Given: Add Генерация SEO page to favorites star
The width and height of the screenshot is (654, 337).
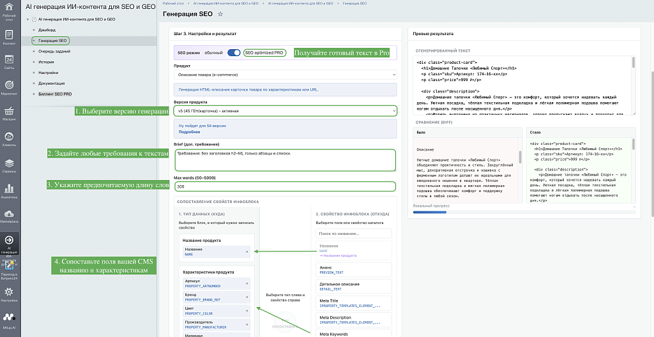Looking at the screenshot, I should coord(220,14).
